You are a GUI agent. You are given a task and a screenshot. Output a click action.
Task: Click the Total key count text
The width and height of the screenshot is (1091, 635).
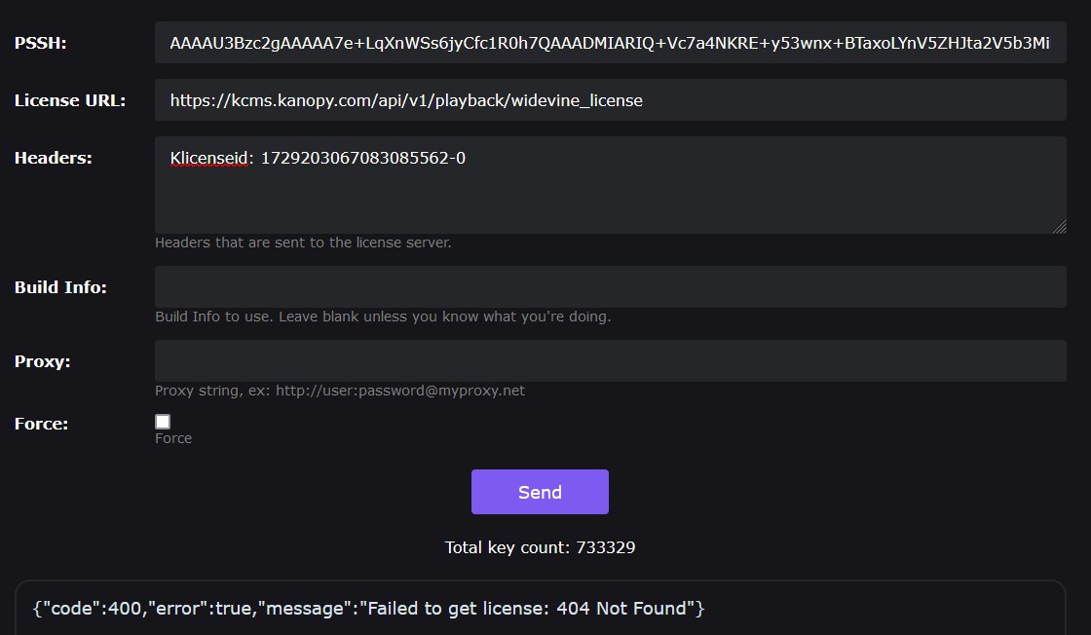[x=540, y=547]
